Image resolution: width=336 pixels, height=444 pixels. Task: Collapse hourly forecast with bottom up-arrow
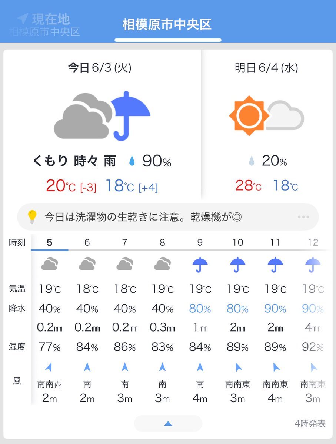click(x=168, y=424)
